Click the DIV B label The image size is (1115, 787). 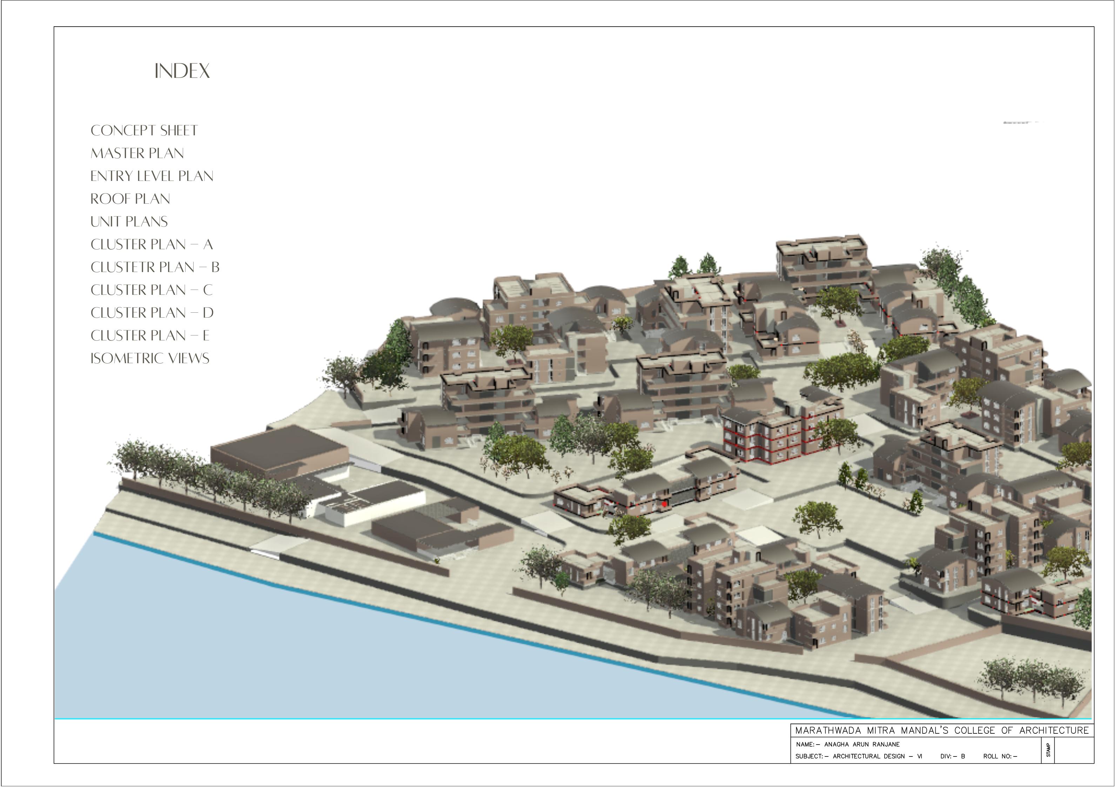click(x=952, y=757)
